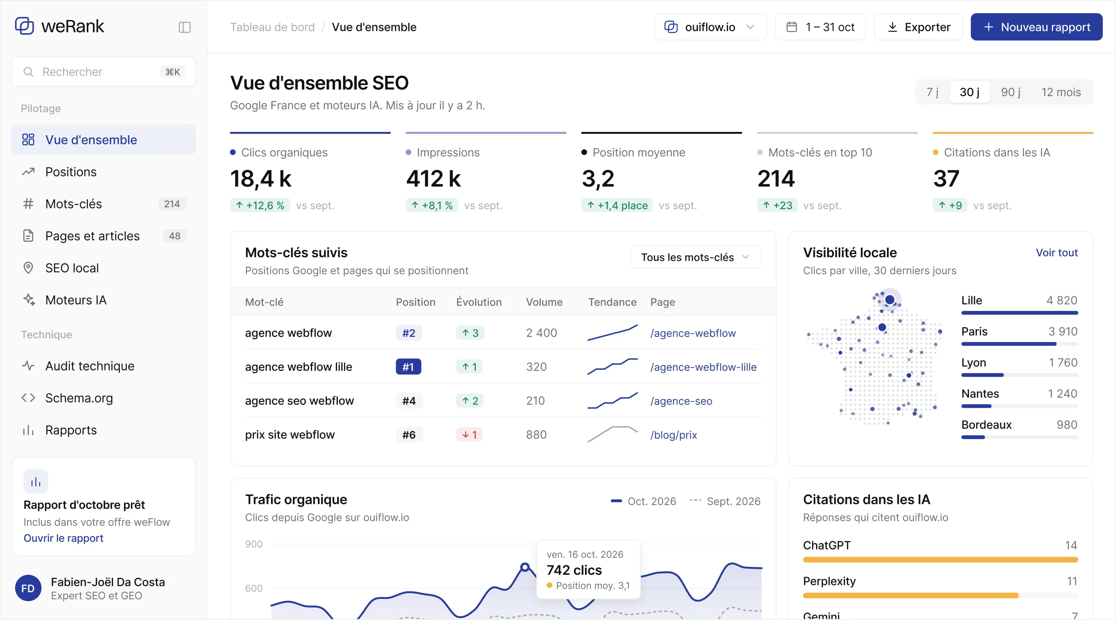
Task: Open the Tous les mots-clés filter dropdown
Action: 695,257
